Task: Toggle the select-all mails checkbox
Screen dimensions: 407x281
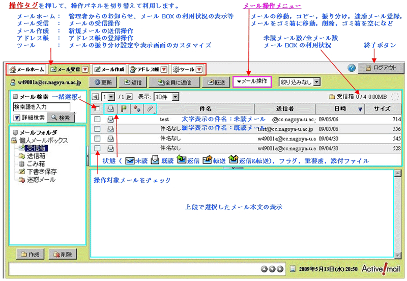Action: tap(97, 108)
